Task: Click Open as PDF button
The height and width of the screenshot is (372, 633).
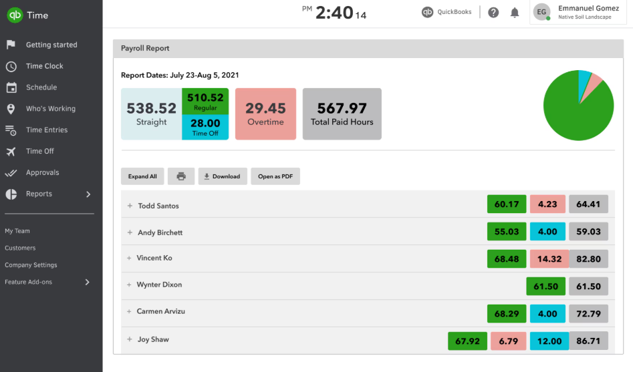Action: tap(275, 176)
